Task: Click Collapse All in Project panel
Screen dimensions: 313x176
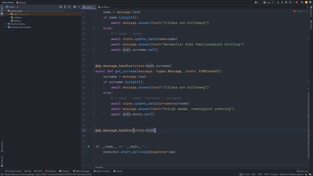Action: pos(69,7)
